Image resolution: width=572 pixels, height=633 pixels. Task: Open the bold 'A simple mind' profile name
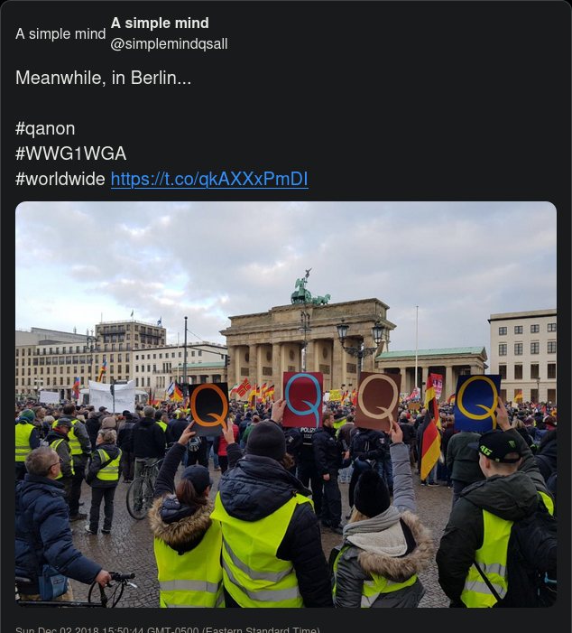(x=160, y=23)
